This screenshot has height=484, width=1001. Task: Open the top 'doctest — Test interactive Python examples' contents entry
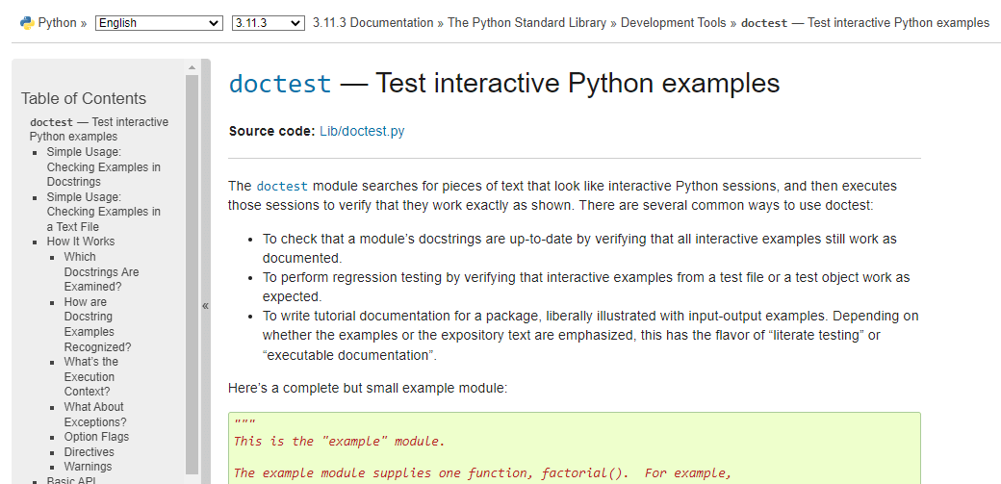(99, 129)
